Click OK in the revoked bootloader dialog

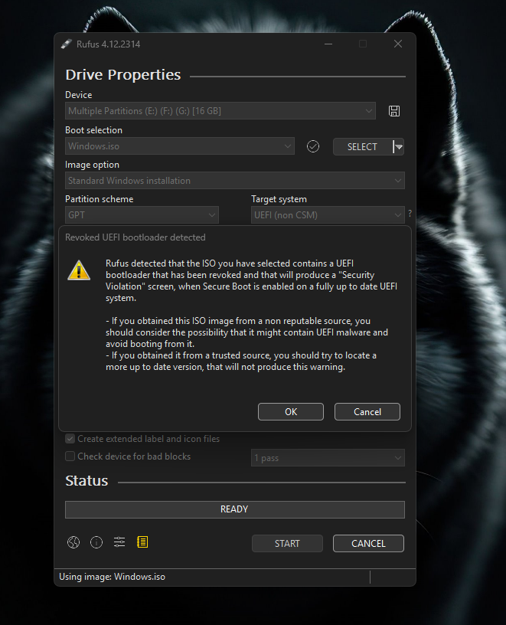coord(291,412)
